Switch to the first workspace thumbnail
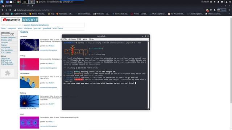Image resolution: width=232 pixels, height=130 pixels. [x=25, y=2]
